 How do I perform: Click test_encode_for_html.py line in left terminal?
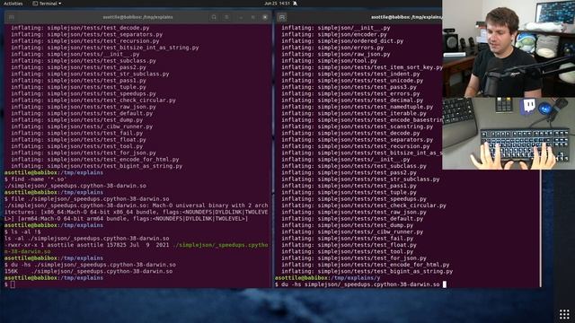pos(94,160)
